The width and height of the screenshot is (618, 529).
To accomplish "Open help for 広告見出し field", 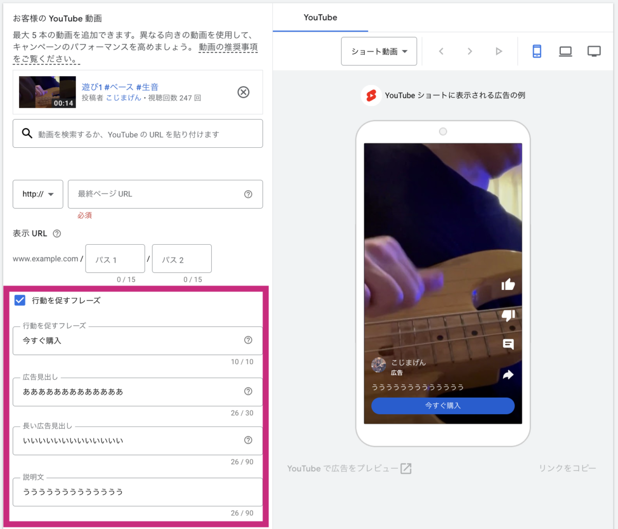I will [248, 391].
